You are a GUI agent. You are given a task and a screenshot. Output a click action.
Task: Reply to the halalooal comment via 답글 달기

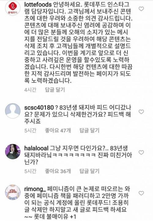(x=89, y=171)
